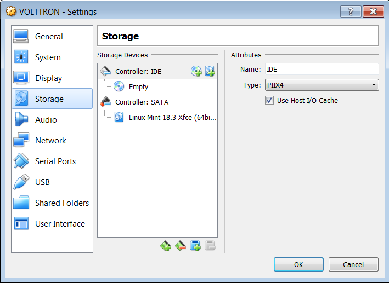The height and width of the screenshot is (283, 389).
Task: Click the IDE controller icon in device tree
Action: [x=105, y=71]
